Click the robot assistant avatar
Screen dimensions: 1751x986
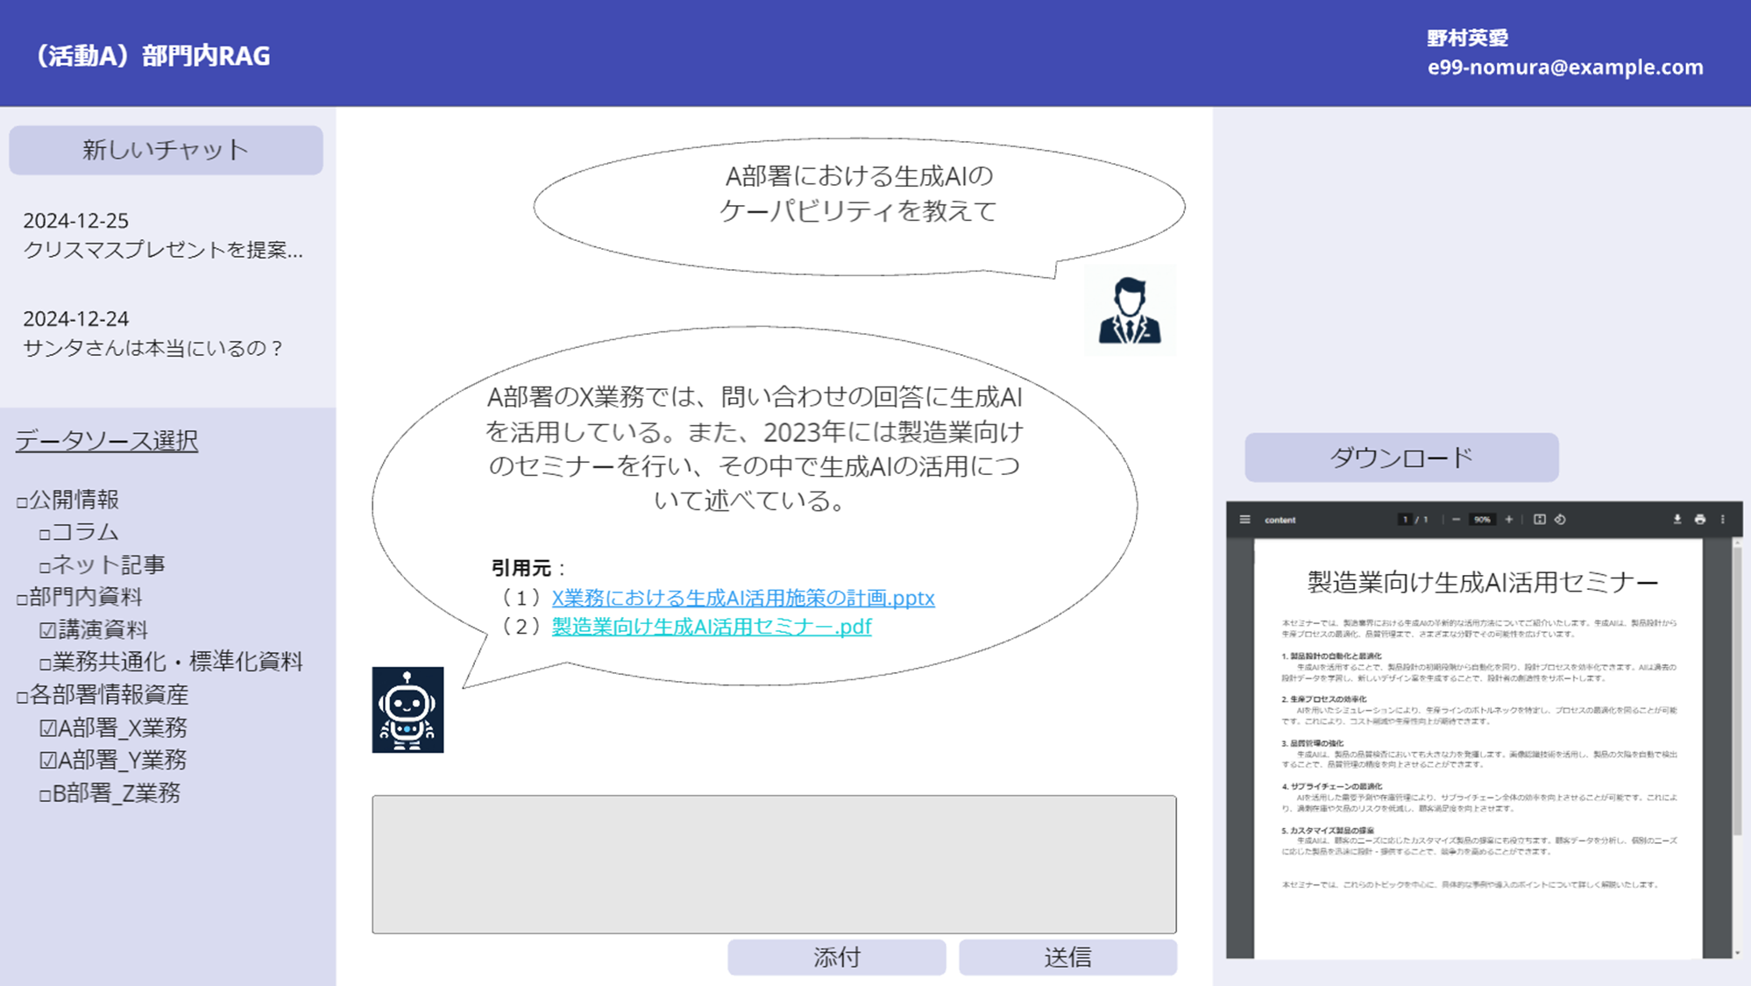click(408, 709)
